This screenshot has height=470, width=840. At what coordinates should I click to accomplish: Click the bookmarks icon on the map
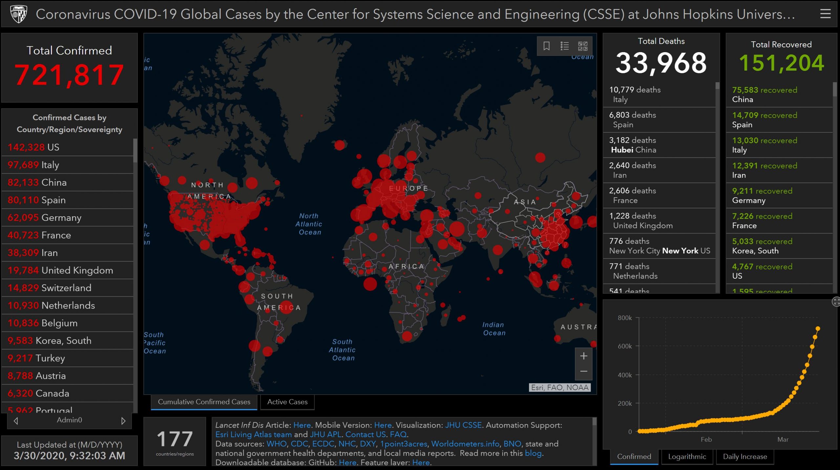point(546,46)
